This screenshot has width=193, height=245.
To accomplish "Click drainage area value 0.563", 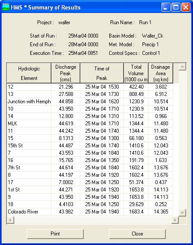I will point(161,138).
